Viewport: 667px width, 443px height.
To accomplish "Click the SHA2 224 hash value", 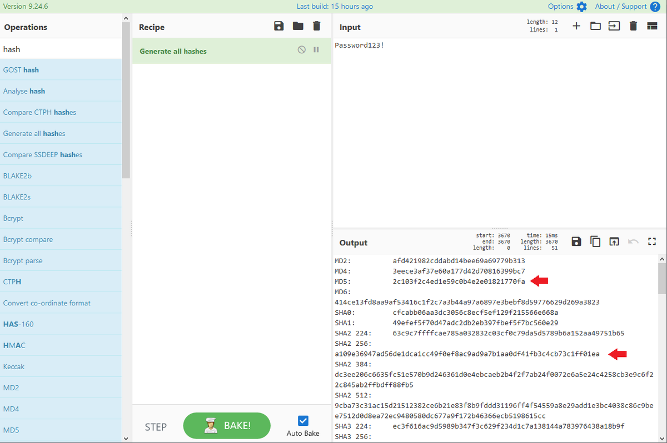I will pyautogui.click(x=509, y=333).
